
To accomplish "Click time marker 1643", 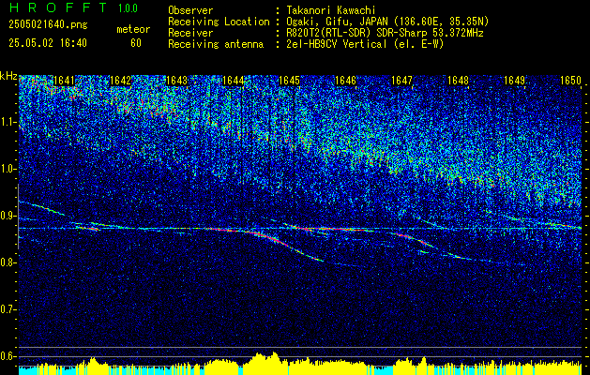I will coord(177,81).
